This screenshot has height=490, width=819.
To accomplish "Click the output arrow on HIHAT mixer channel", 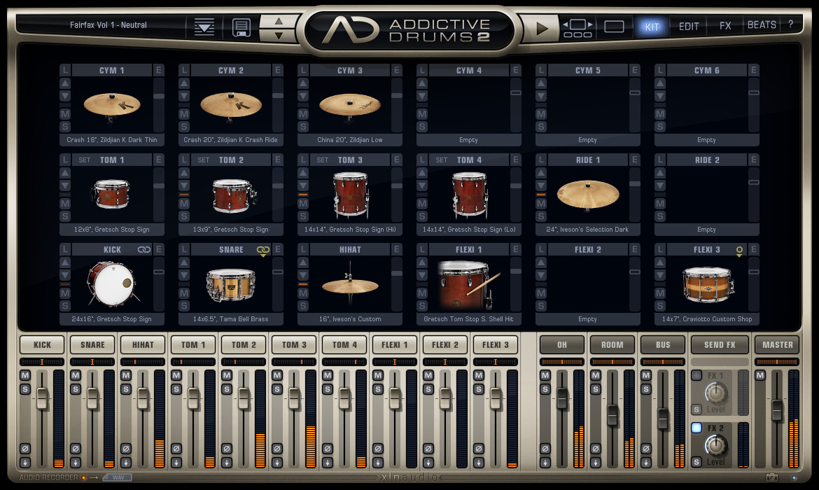I will [x=126, y=462].
